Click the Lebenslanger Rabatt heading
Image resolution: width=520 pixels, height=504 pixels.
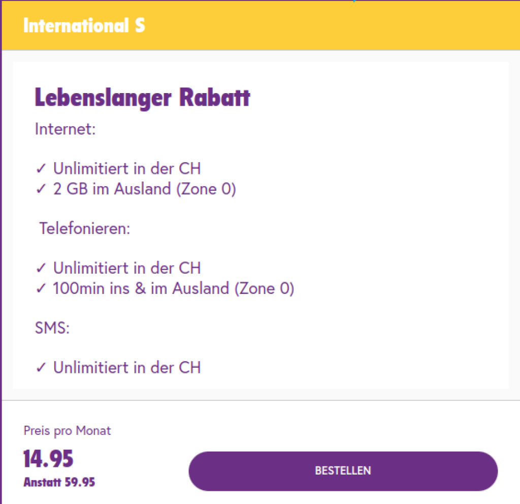[x=142, y=98]
